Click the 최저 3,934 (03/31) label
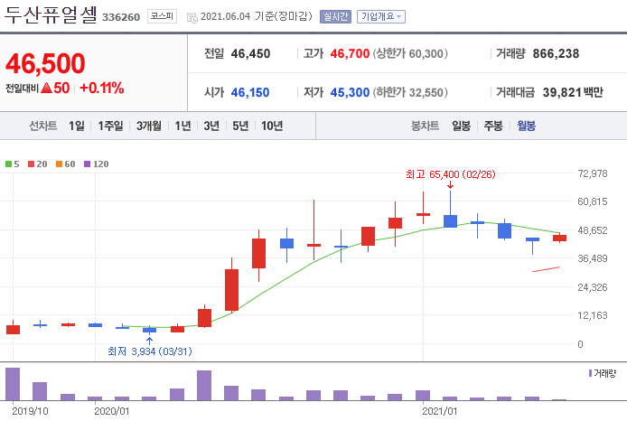The width and height of the screenshot is (627, 421). click(150, 351)
